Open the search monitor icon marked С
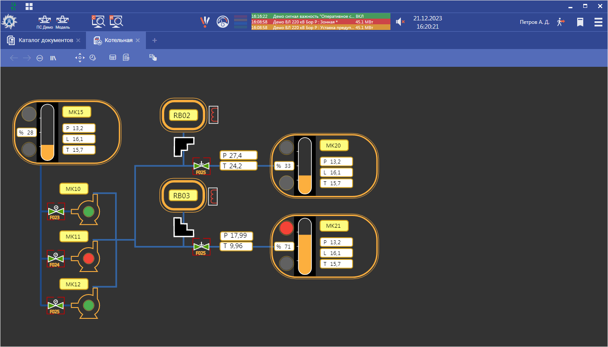Viewport: 608px width, 347px height. [99, 21]
